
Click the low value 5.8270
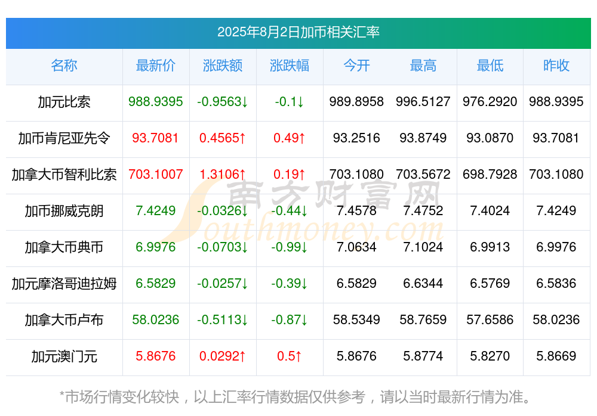click(490, 356)
